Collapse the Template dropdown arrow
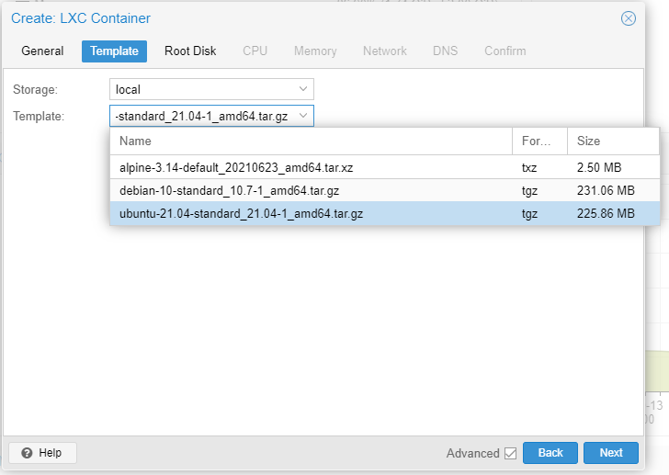Screen dimensions: 669x475 pyautogui.click(x=303, y=116)
